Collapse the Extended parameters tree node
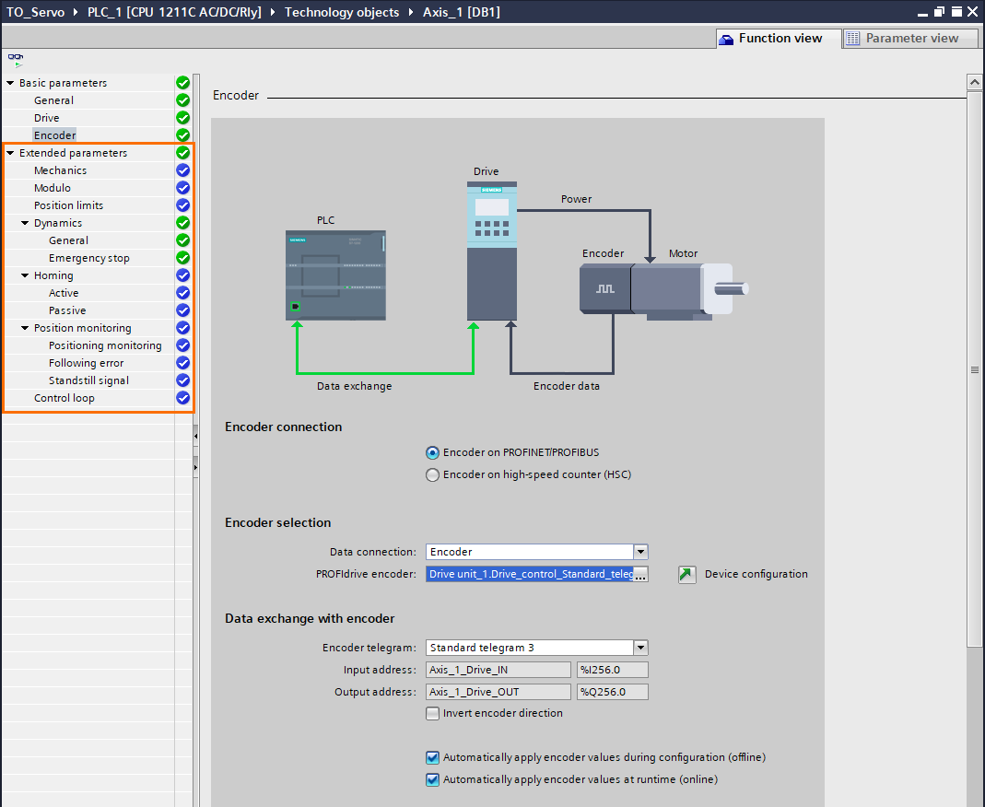This screenshot has height=807, width=985. coord(11,152)
